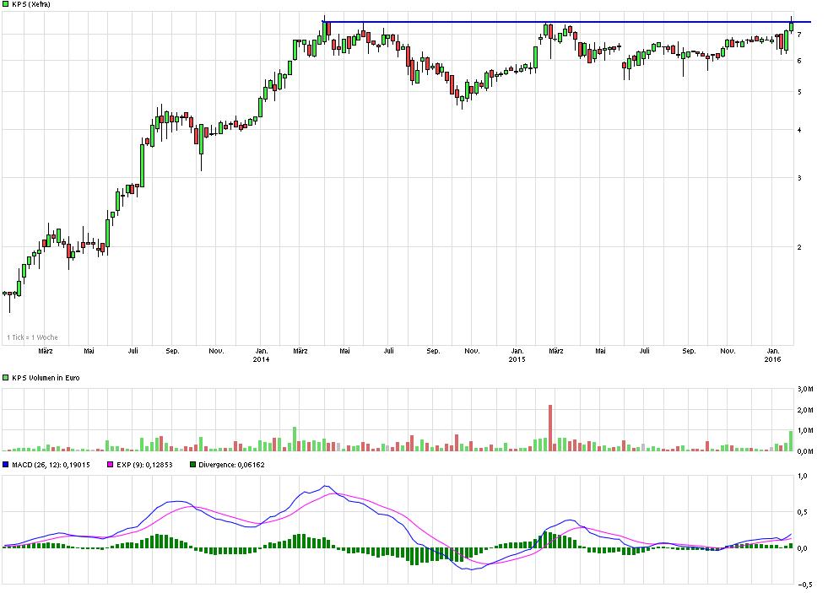Click the 2015 year label on the axis

pyautogui.click(x=517, y=358)
